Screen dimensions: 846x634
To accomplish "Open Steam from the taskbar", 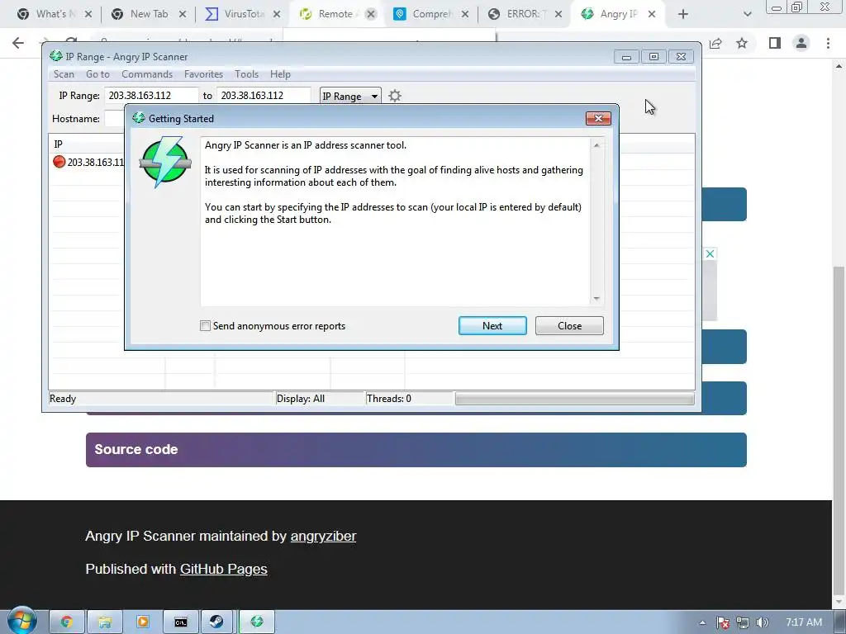I will click(218, 622).
